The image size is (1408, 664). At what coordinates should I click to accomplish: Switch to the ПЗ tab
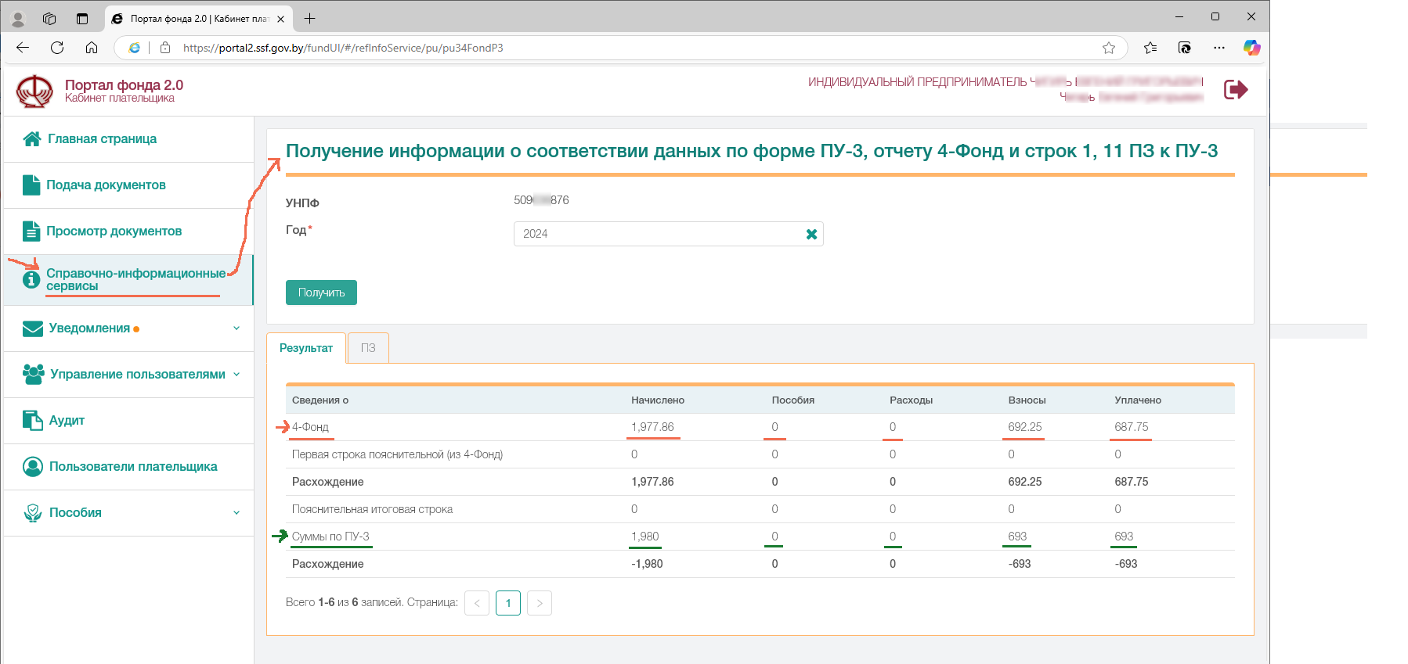coord(368,348)
